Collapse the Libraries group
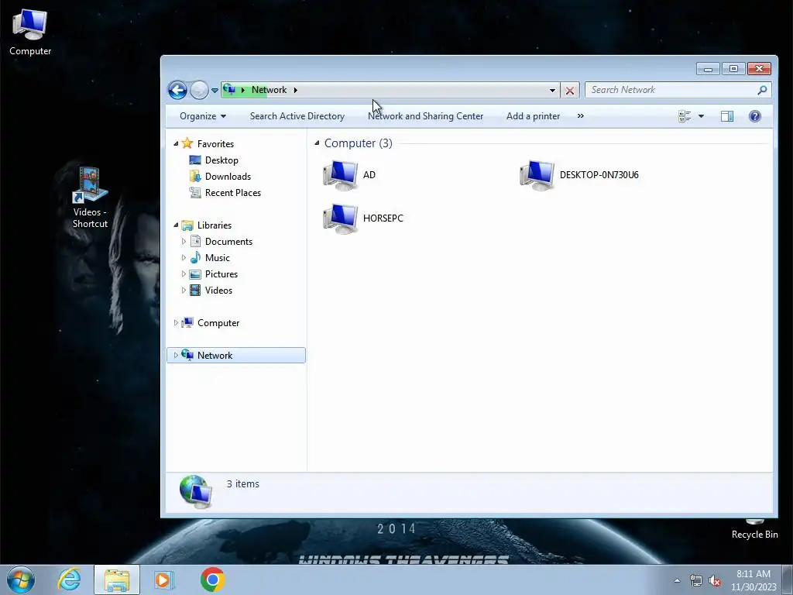The width and height of the screenshot is (793, 595). point(176,225)
